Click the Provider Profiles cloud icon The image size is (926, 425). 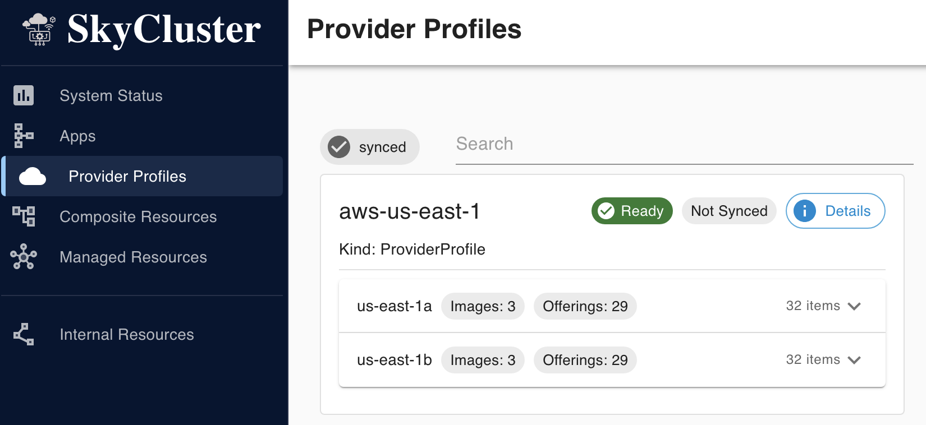(x=33, y=177)
